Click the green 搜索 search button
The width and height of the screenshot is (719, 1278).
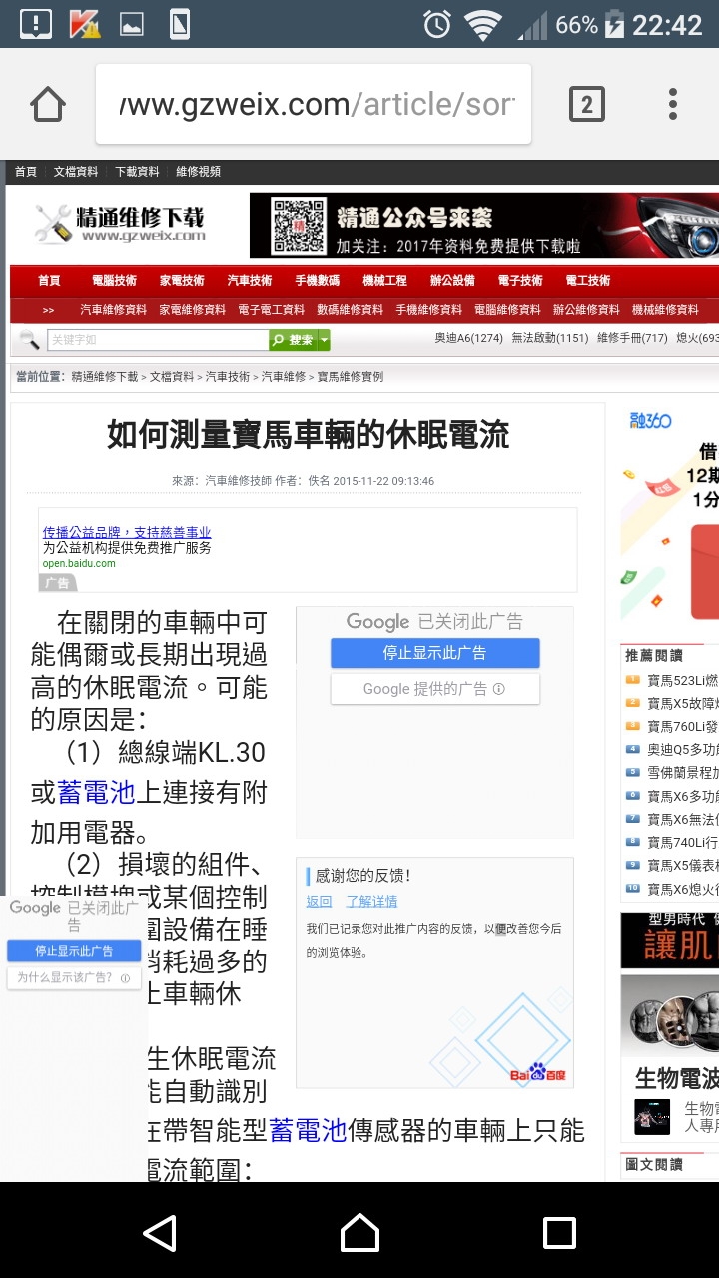point(294,340)
